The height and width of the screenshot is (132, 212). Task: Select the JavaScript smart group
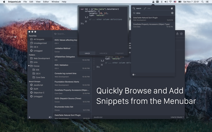click(x=38, y=85)
